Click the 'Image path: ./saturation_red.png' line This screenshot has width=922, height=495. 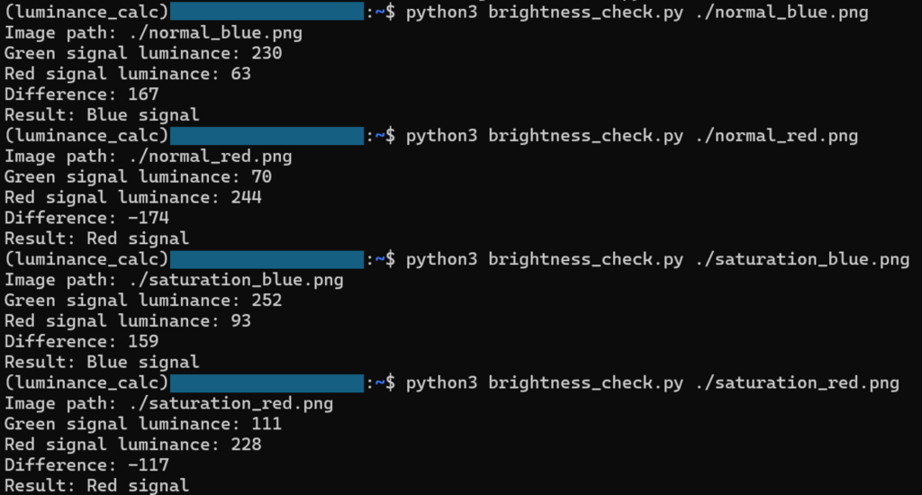(168, 403)
